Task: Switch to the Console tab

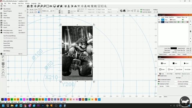Action: tap(184, 55)
